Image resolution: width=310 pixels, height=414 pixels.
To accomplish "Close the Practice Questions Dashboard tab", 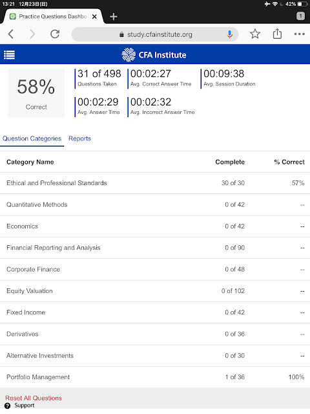I will [94, 17].
